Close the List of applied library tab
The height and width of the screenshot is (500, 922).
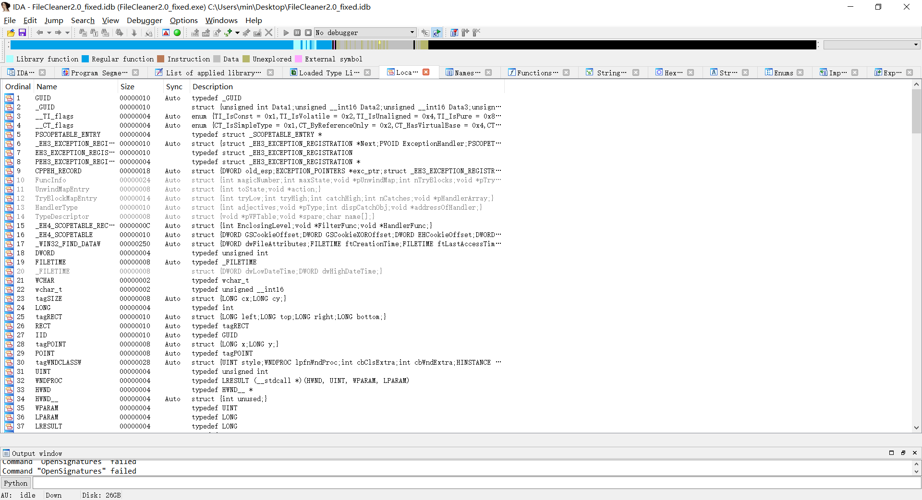[x=270, y=72]
